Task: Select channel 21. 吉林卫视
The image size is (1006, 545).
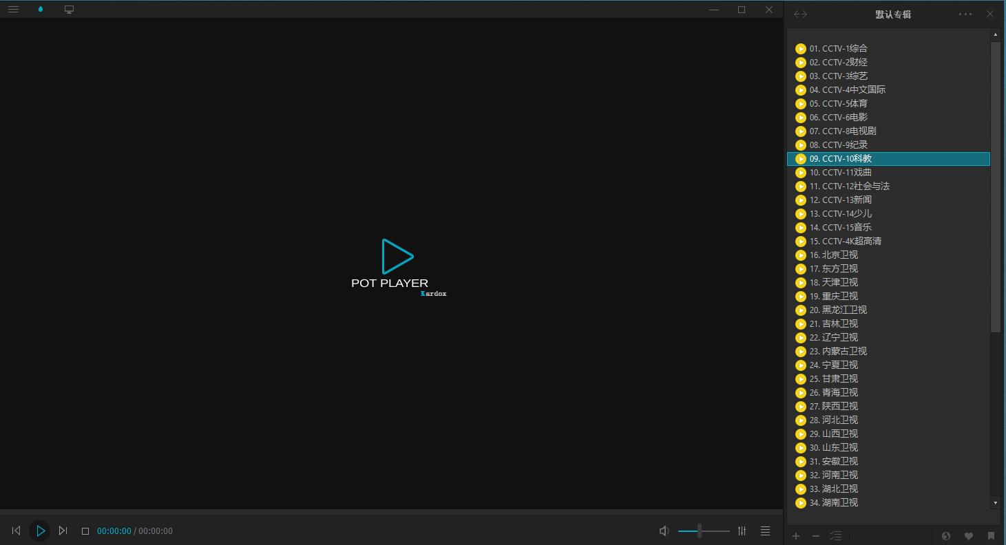Action: click(x=888, y=323)
